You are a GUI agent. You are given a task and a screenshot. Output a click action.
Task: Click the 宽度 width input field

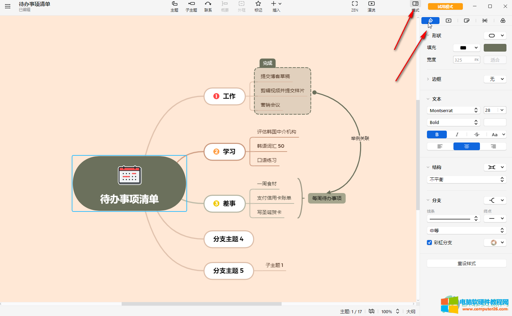[467, 60]
